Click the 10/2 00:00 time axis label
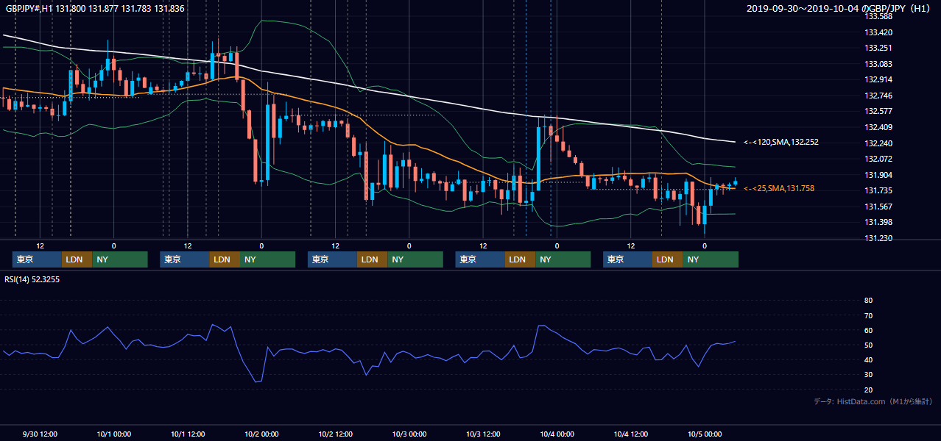This screenshot has height=441, width=941. pyautogui.click(x=261, y=434)
